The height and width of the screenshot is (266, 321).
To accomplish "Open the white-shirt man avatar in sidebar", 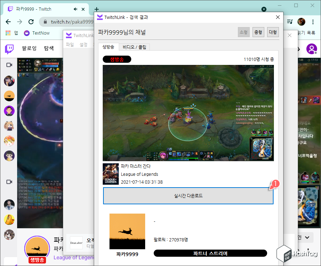I will click(x=9, y=205).
